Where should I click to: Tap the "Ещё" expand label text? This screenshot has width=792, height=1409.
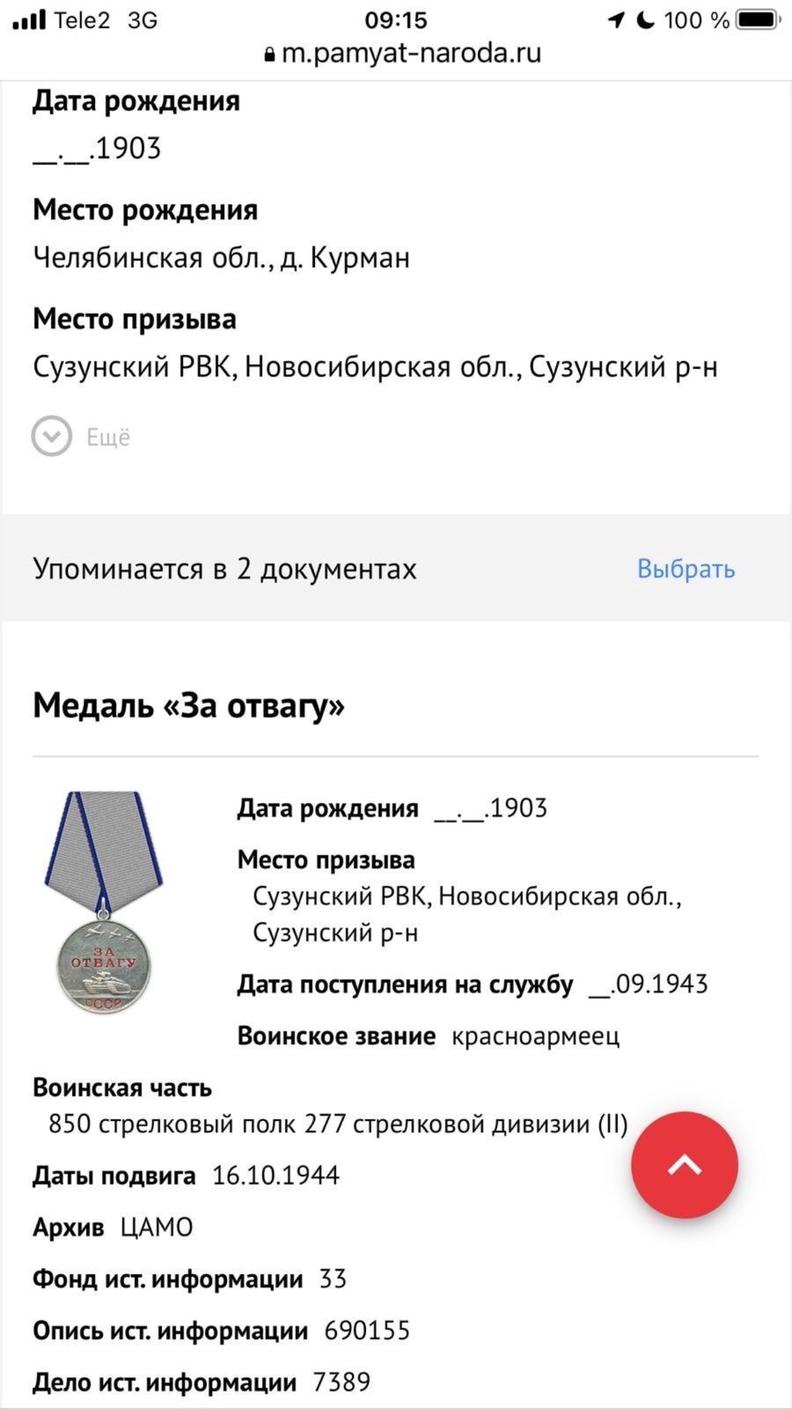pos(108,437)
